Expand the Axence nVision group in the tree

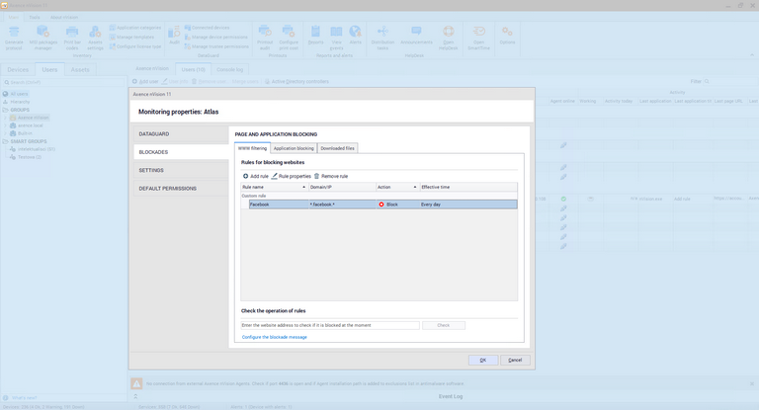pyautogui.click(x=6, y=118)
